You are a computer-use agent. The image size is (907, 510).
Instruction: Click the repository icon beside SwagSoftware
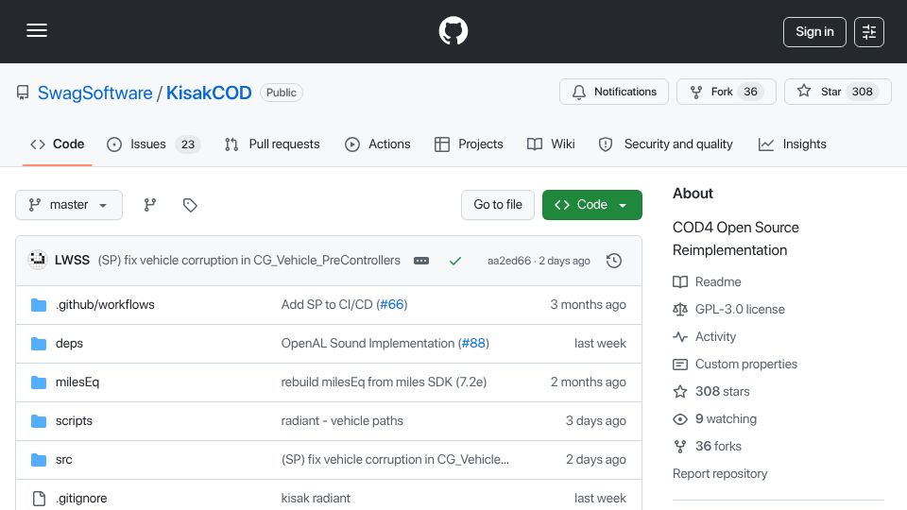23,93
